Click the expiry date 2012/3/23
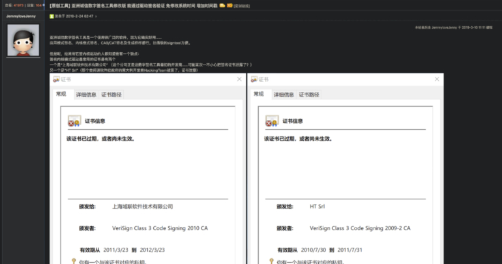This screenshot has height=264, width=502. 153,250
